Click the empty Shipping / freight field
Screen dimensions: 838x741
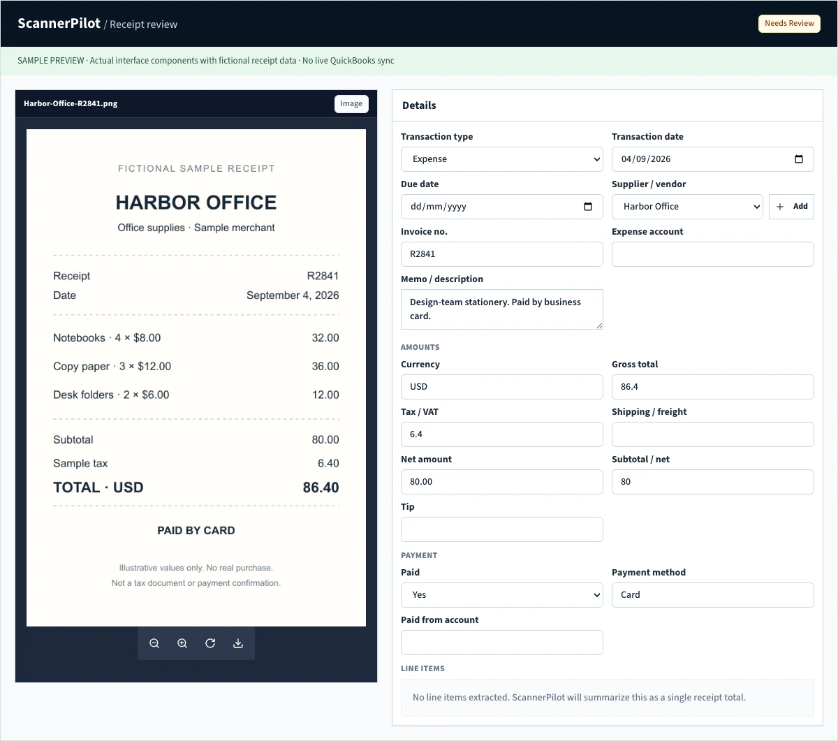pyautogui.click(x=713, y=434)
